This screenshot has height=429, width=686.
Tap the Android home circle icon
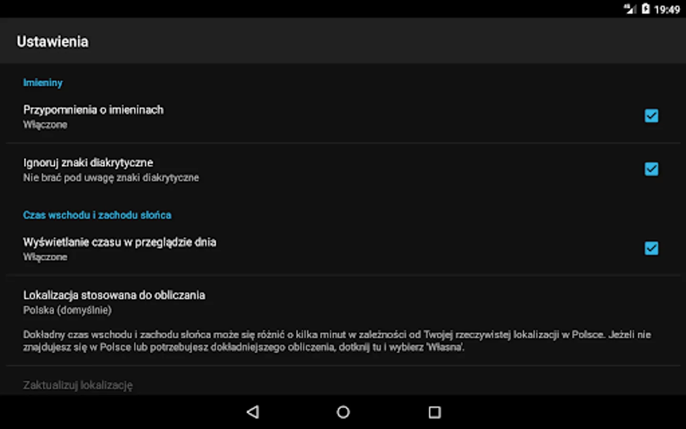tap(343, 412)
